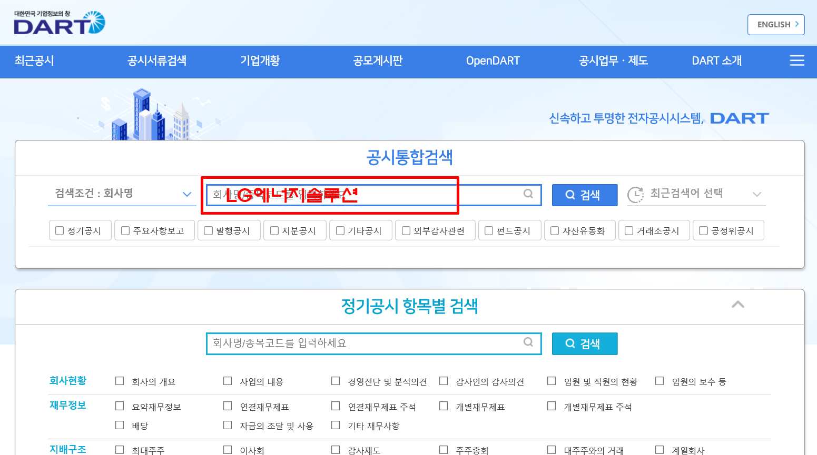Open the hamburger menu icon
The height and width of the screenshot is (455, 817).
[797, 60]
